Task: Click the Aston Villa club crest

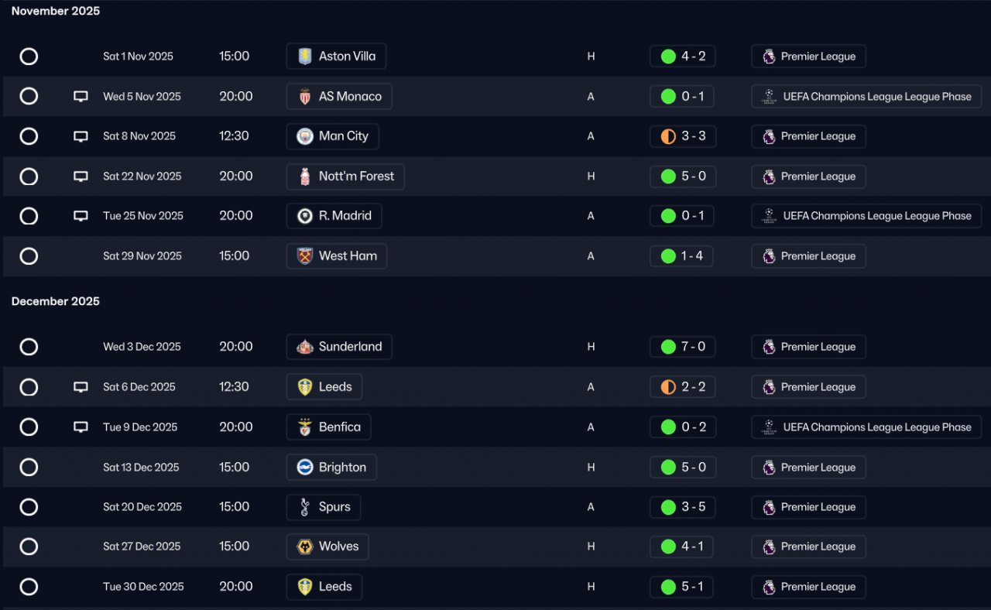Action: coord(305,57)
